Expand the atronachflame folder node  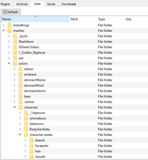pyautogui.click(x=15, y=80)
